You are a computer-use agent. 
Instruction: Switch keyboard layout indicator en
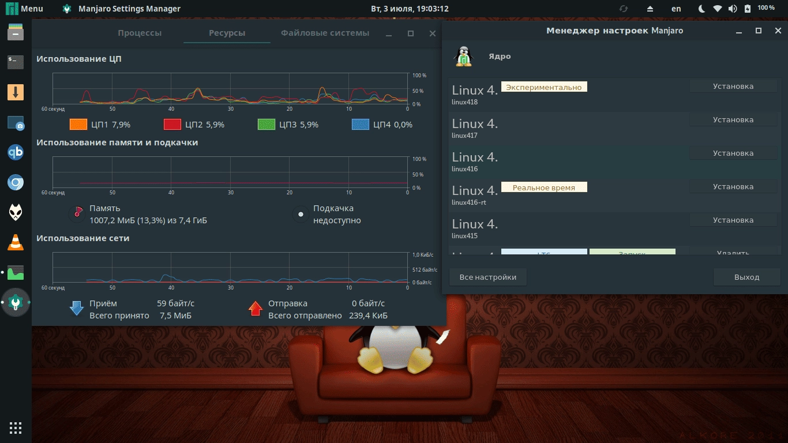coord(676,9)
